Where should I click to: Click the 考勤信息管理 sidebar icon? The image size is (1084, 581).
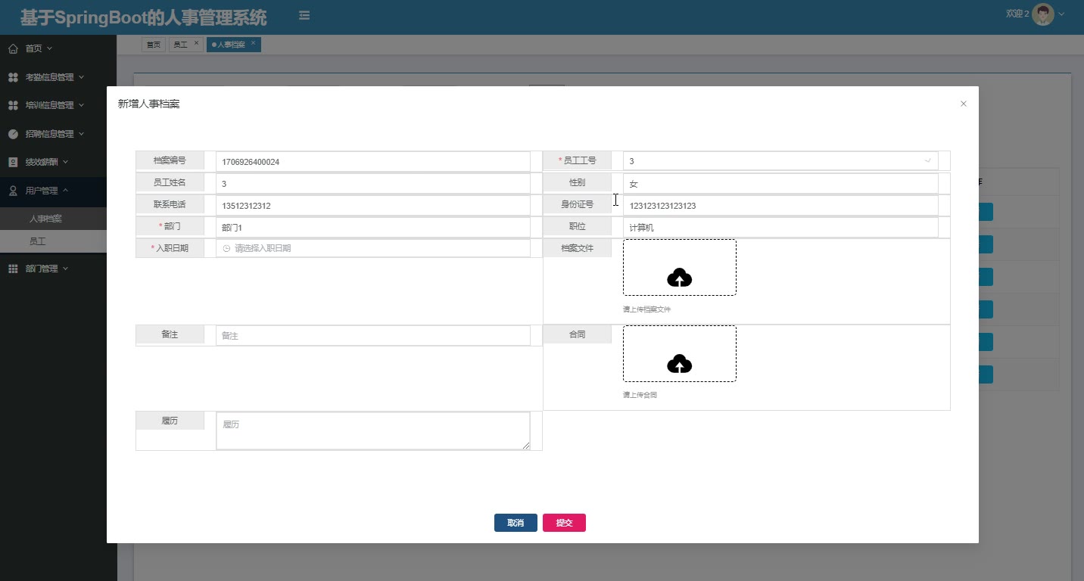(x=13, y=77)
